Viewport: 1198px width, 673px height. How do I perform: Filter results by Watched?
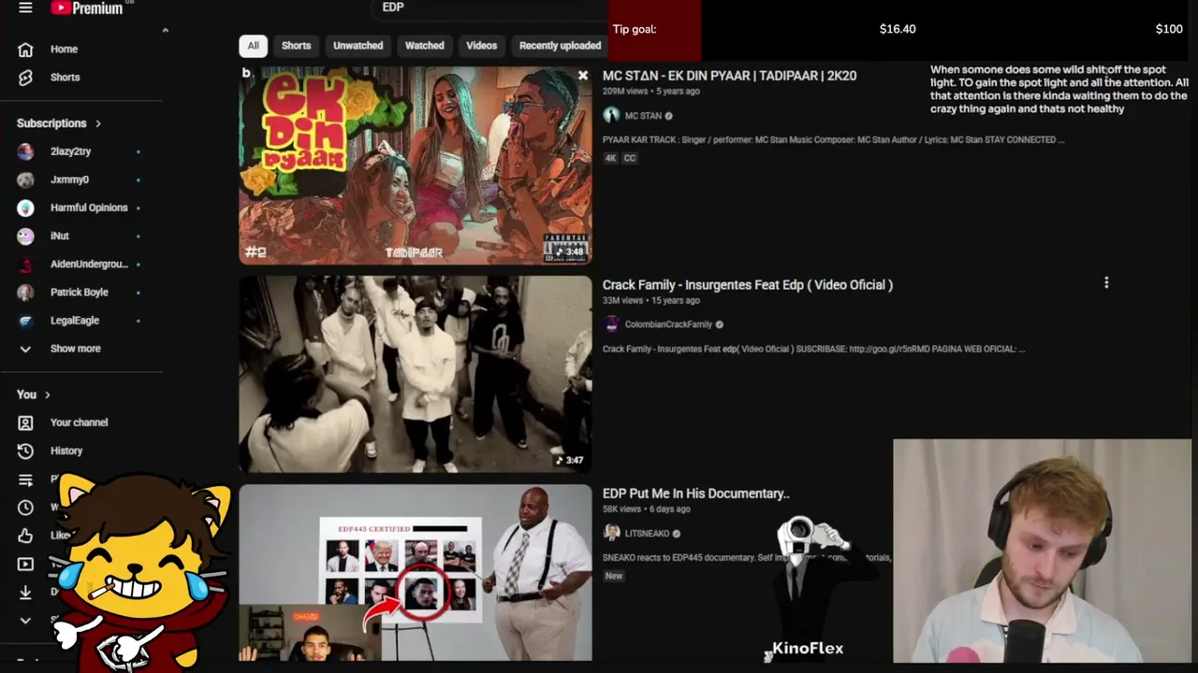pos(424,45)
